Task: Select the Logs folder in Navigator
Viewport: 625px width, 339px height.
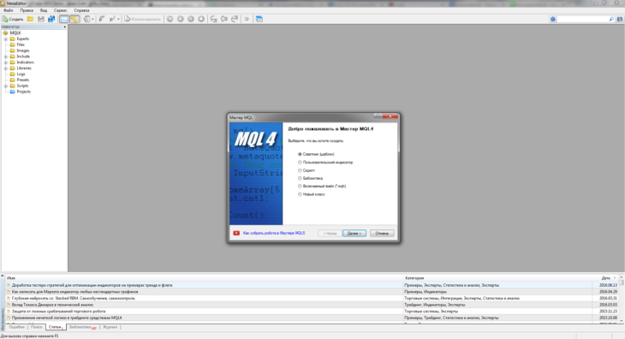Action: click(21, 74)
